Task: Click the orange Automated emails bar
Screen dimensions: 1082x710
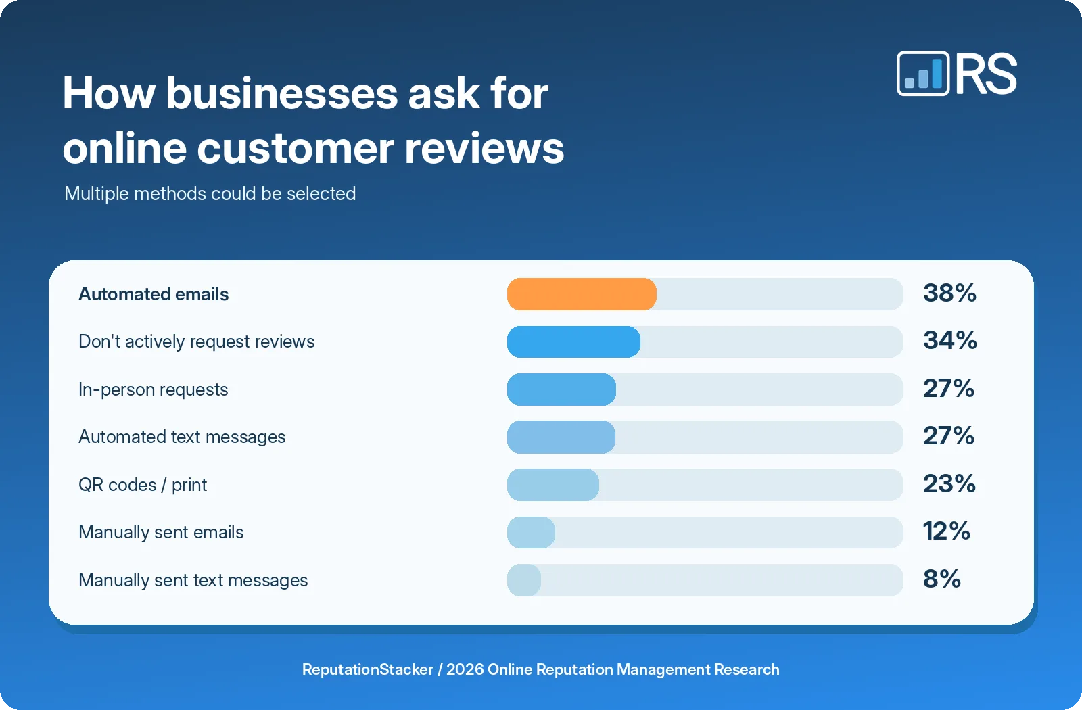Action: click(x=582, y=294)
